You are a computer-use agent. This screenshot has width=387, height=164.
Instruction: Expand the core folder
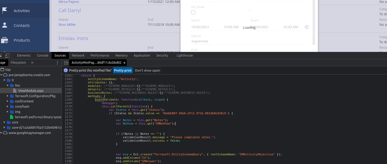pos(4,122)
